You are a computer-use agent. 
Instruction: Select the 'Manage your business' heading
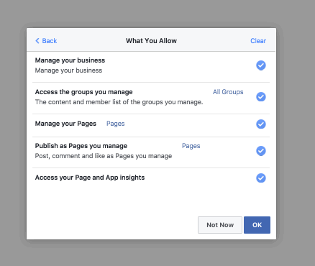tap(70, 60)
